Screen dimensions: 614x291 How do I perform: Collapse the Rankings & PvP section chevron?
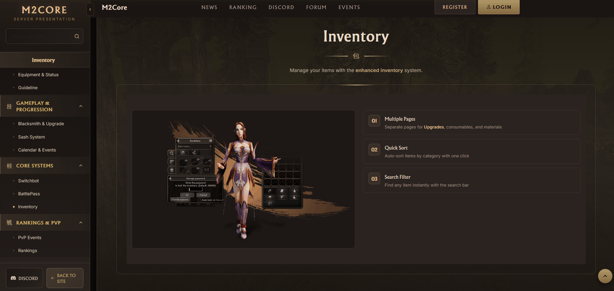click(x=81, y=223)
